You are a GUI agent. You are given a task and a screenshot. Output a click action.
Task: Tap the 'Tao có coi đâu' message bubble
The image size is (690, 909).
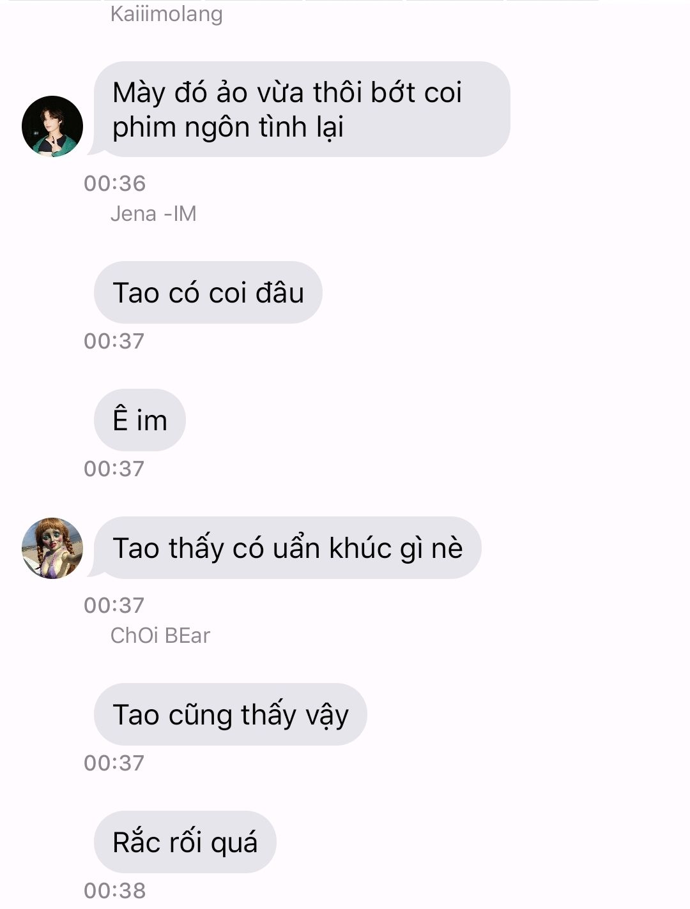pyautogui.click(x=208, y=292)
